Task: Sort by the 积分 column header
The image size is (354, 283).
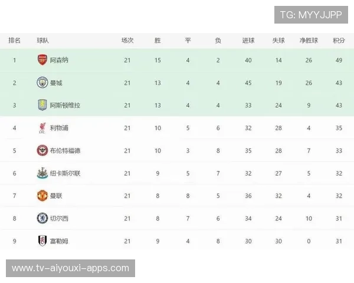Action: point(339,41)
